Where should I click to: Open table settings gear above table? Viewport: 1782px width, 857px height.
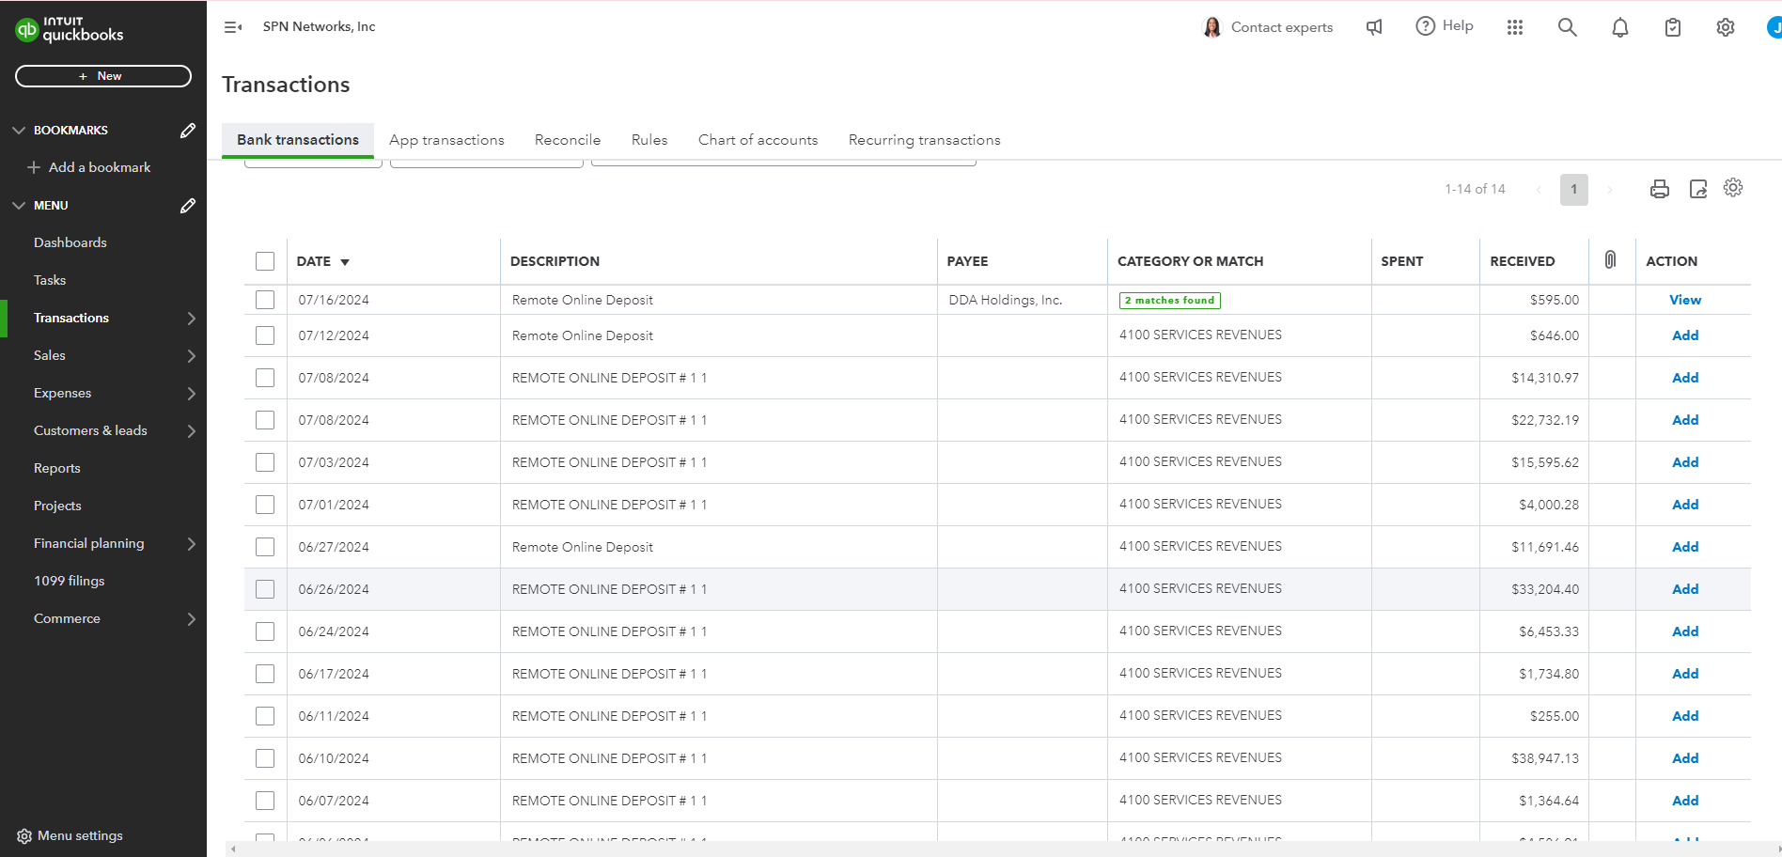[1733, 188]
